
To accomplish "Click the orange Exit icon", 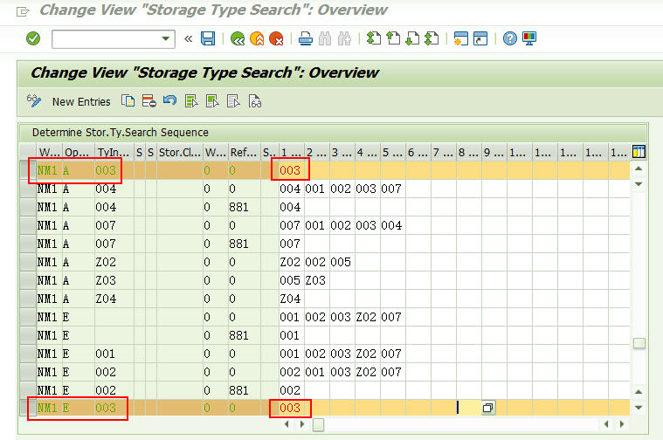I will [x=257, y=39].
